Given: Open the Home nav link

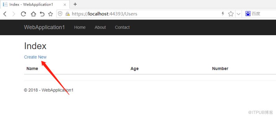Looking at the screenshot, I should (80, 27).
